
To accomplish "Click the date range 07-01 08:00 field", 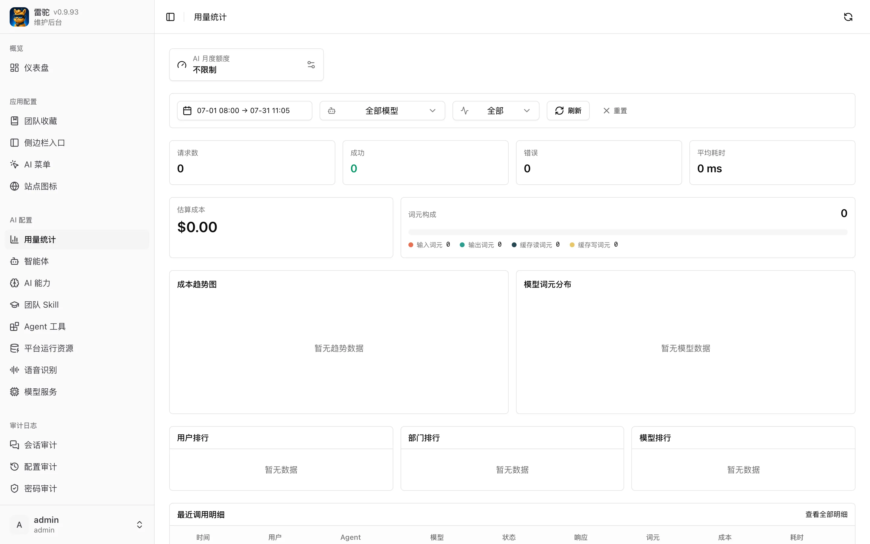I will [244, 110].
